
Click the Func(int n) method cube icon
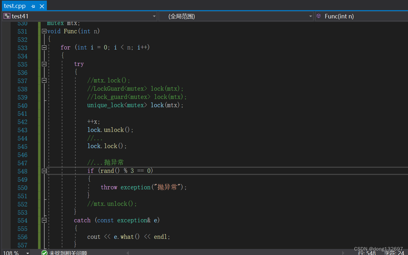(x=319, y=16)
